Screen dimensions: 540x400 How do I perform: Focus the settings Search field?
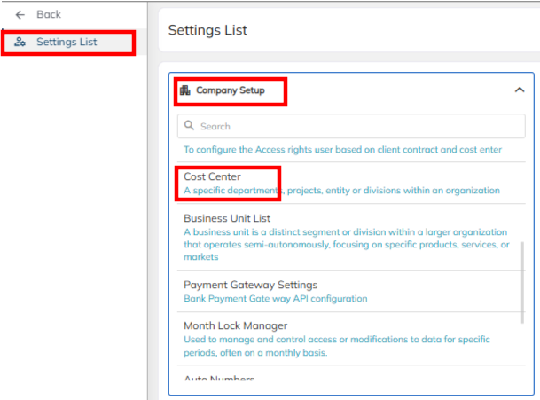point(355,127)
